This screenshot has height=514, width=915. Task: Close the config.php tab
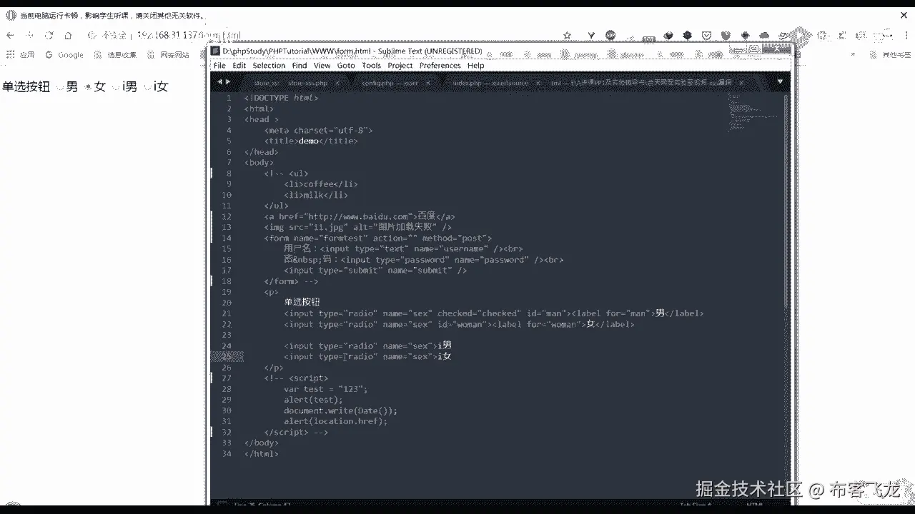(427, 83)
